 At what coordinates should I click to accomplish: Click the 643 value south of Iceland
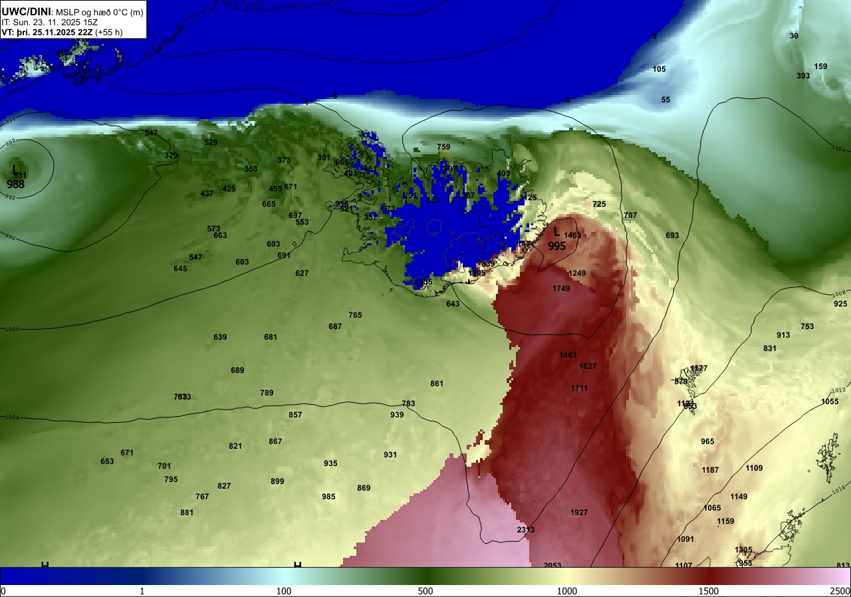coord(453,304)
